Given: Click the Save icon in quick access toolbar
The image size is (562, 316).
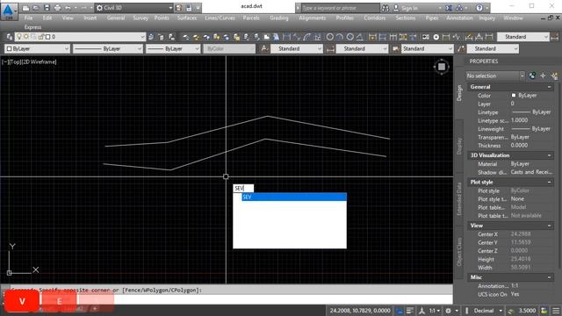Looking at the screenshot, I should (x=47, y=8).
